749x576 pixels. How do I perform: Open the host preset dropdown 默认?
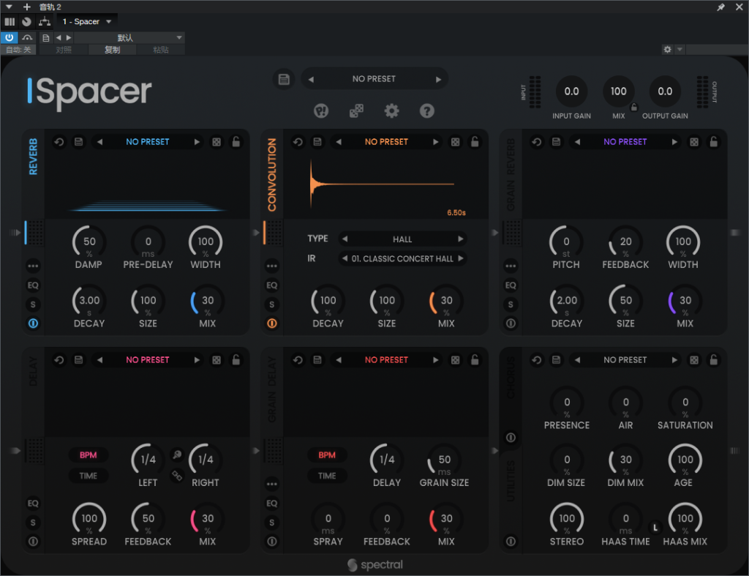tap(129, 38)
